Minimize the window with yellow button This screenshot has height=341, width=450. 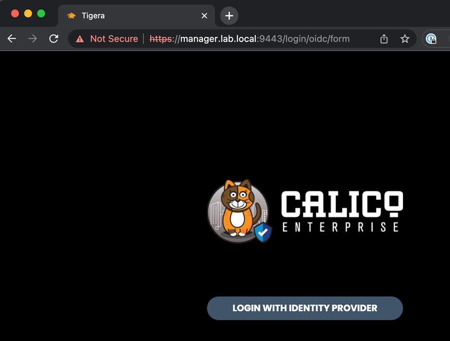(x=28, y=13)
